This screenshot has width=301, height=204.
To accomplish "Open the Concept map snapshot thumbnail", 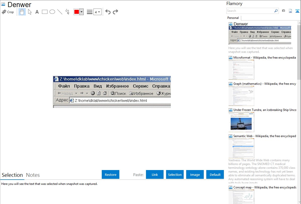I will tap(241, 197).
